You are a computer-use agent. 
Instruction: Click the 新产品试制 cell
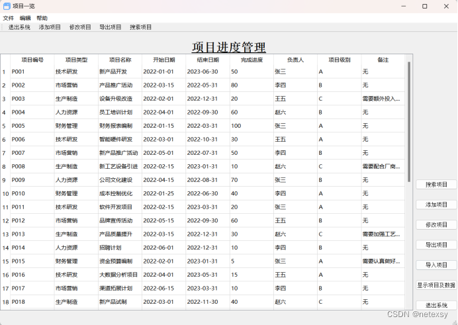tap(120, 302)
